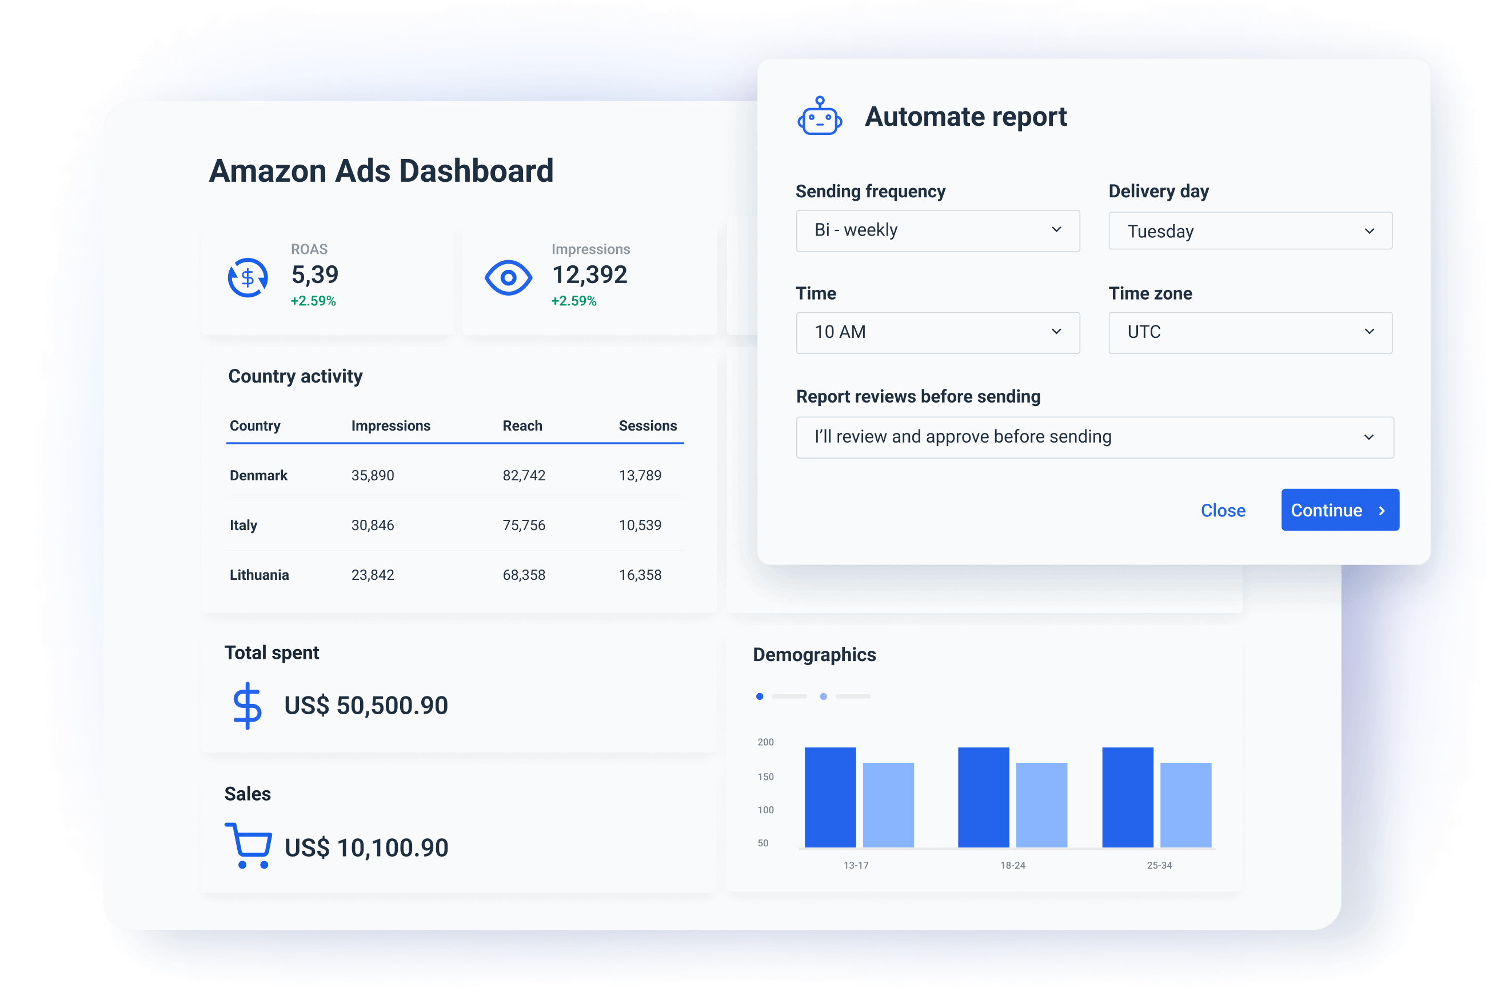1509x999 pixels.
Task: Toggle the dark blue series in Demographics legend
Action: coord(759,696)
